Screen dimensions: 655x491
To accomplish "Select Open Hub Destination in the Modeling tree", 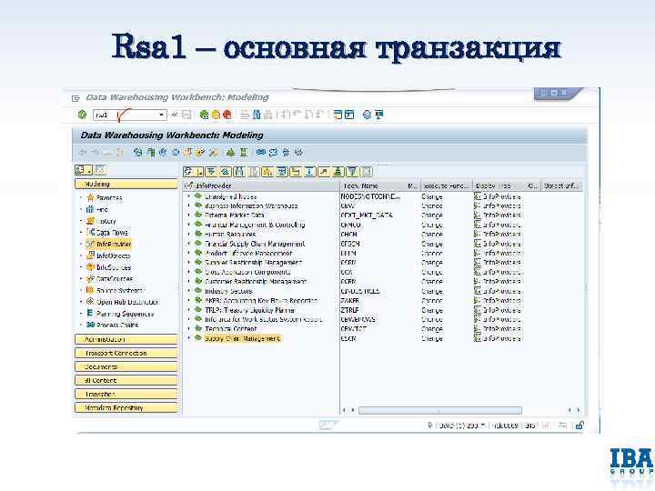I will click(127, 302).
